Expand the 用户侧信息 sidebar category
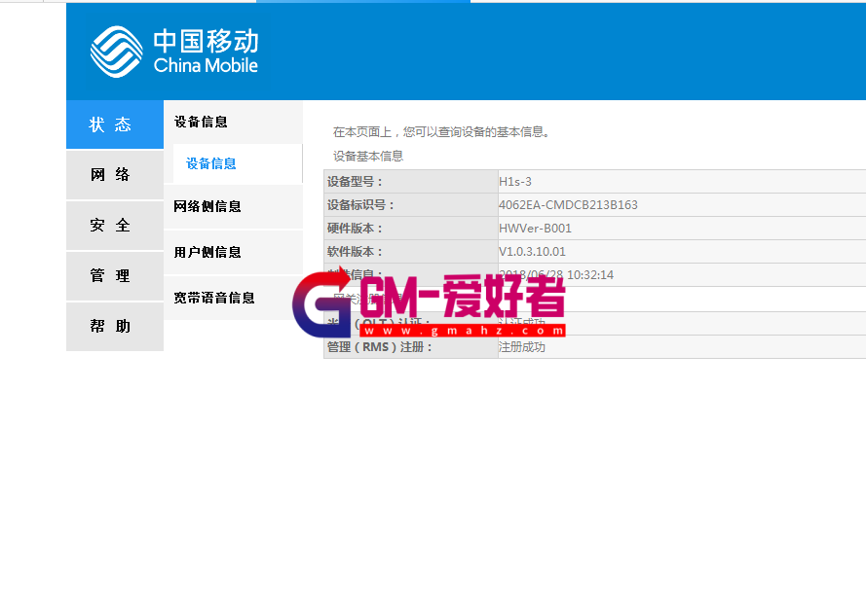The height and width of the screenshot is (603, 866). [207, 253]
